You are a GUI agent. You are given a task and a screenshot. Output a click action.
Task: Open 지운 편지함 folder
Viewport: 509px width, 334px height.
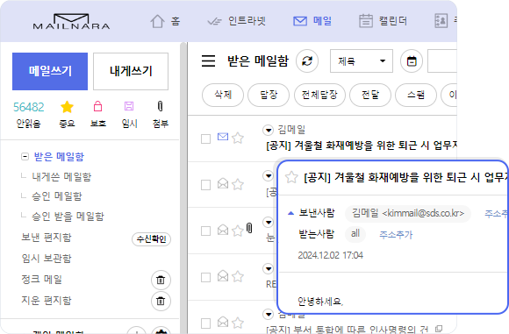pyautogui.click(x=47, y=301)
